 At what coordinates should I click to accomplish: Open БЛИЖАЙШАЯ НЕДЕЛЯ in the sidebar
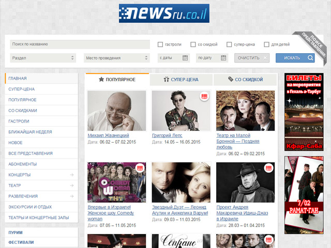click(41, 132)
